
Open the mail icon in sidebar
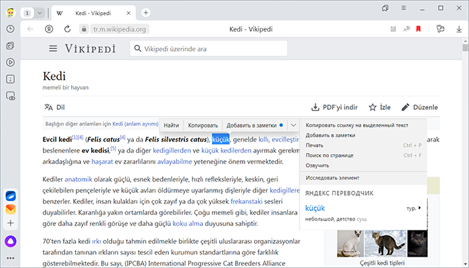pos(11,210)
